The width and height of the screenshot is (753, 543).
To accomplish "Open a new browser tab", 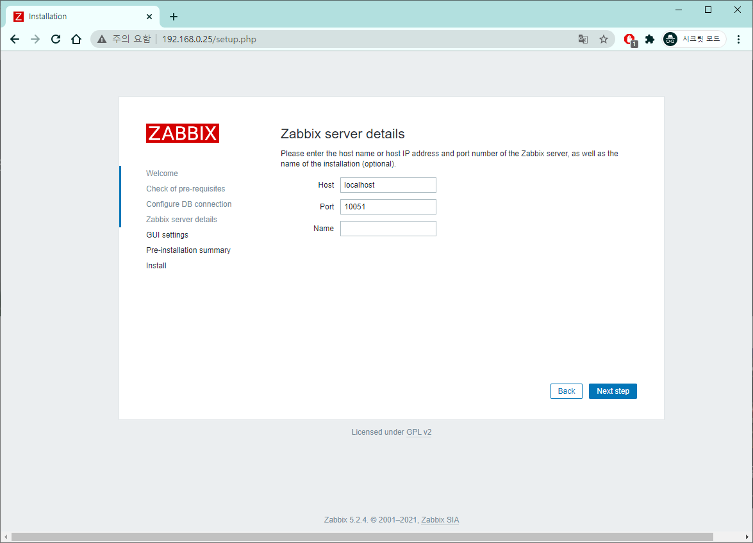I will (174, 17).
